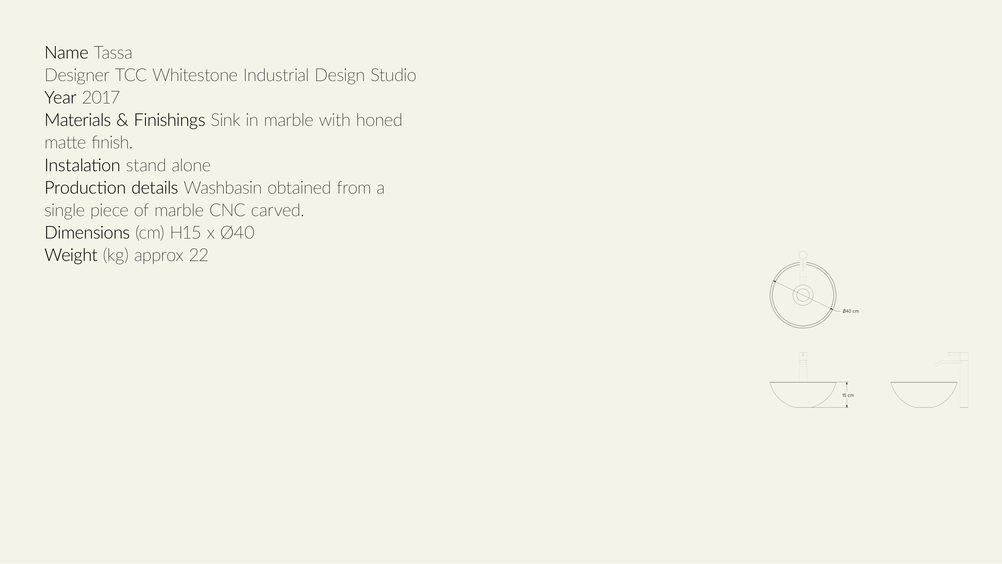The height and width of the screenshot is (564, 1002).
Task: Click the drain circle in the top view
Action: 803,295
